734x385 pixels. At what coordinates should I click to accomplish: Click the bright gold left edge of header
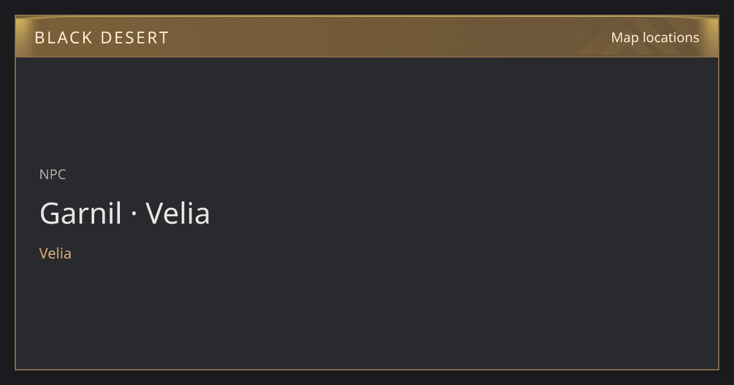point(21,37)
